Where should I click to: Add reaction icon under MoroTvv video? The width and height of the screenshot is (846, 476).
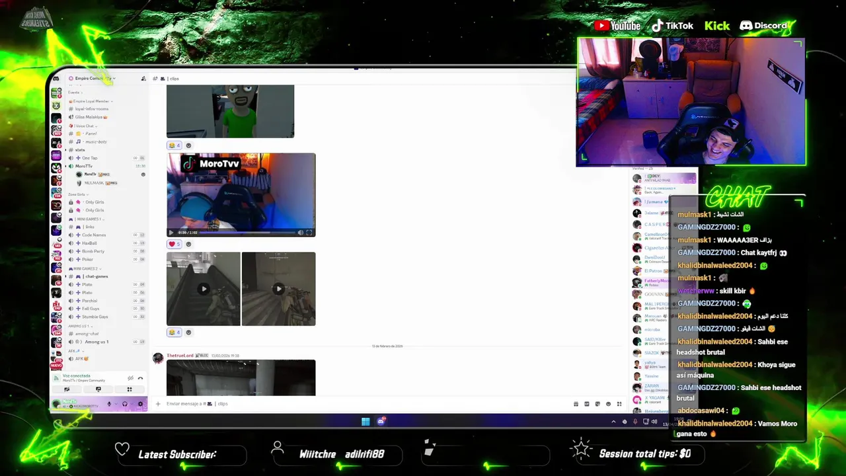[188, 244]
